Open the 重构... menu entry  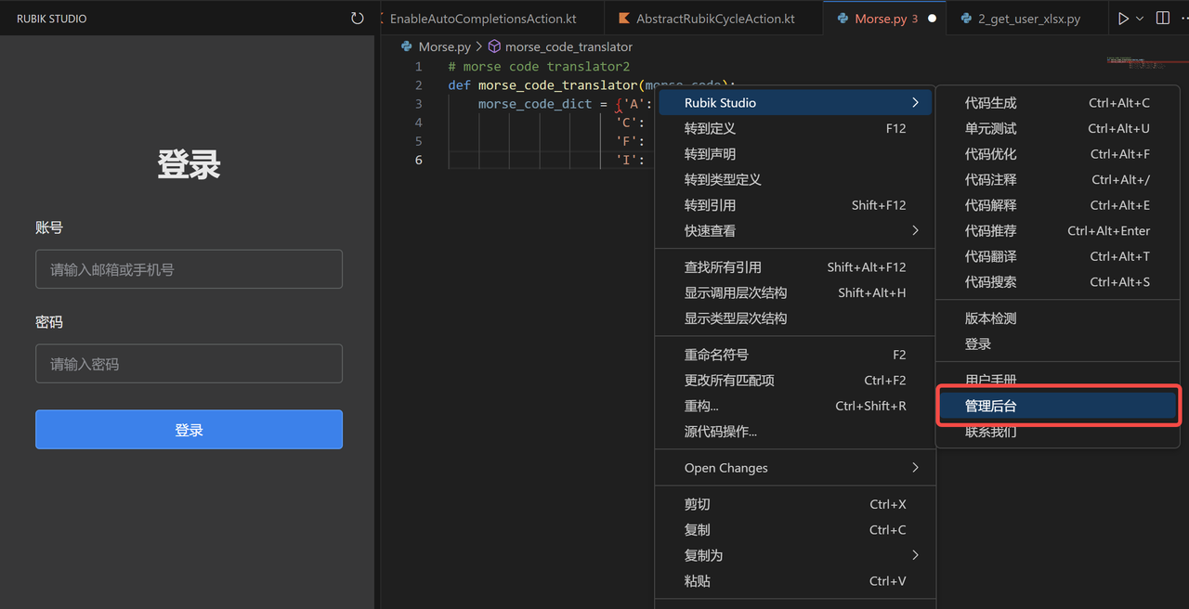click(x=796, y=406)
